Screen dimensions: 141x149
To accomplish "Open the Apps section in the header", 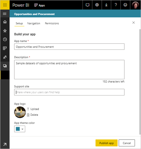I will (40, 5).
